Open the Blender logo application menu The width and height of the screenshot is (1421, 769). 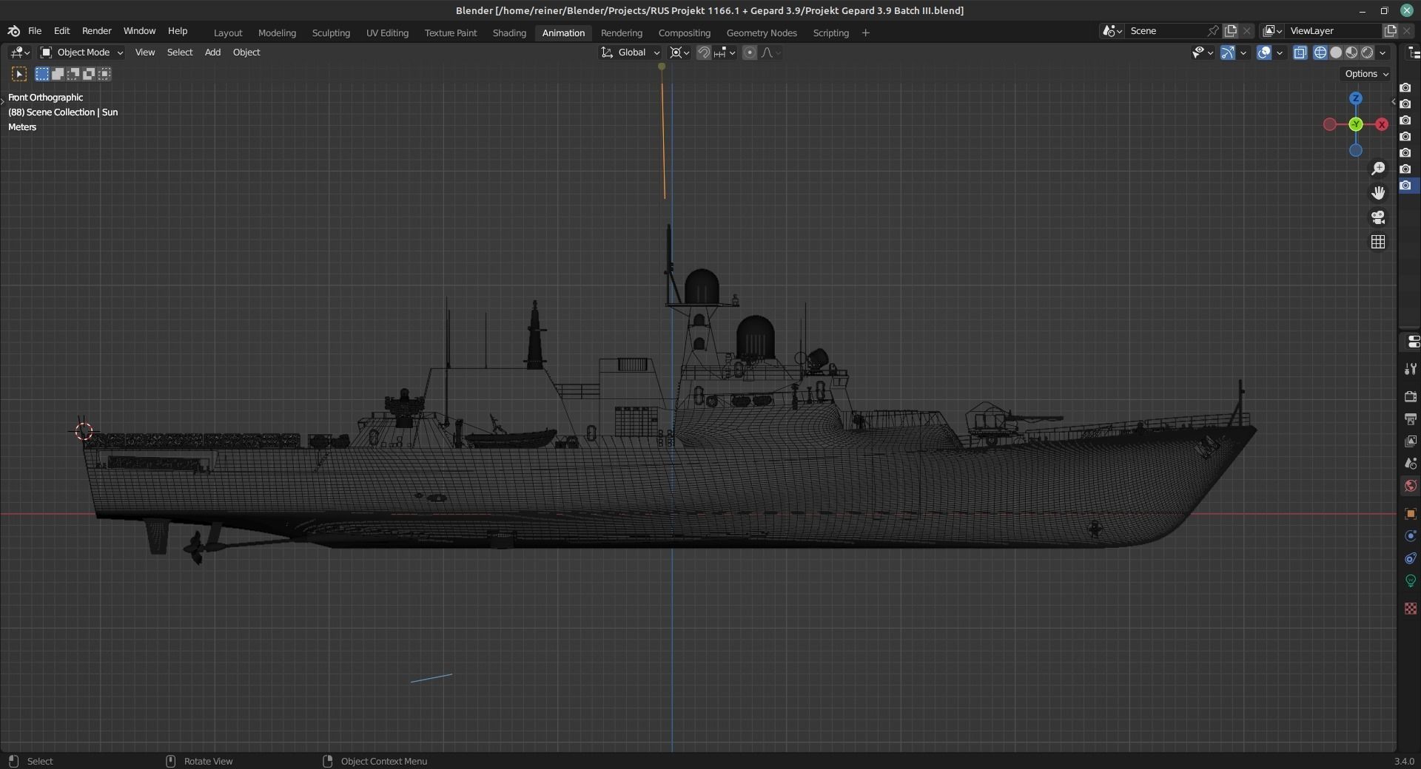tap(13, 31)
